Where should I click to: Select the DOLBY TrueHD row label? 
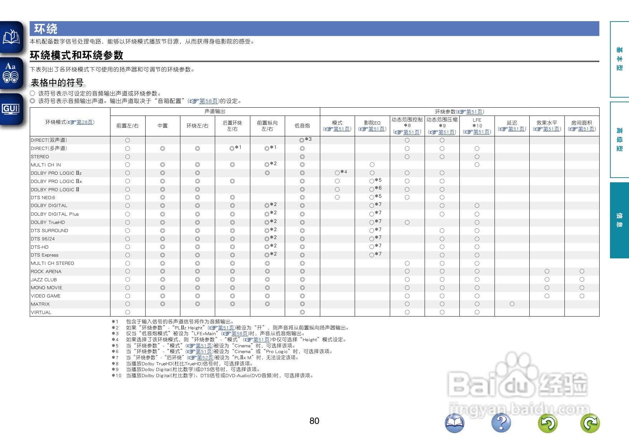pyautogui.click(x=48, y=222)
